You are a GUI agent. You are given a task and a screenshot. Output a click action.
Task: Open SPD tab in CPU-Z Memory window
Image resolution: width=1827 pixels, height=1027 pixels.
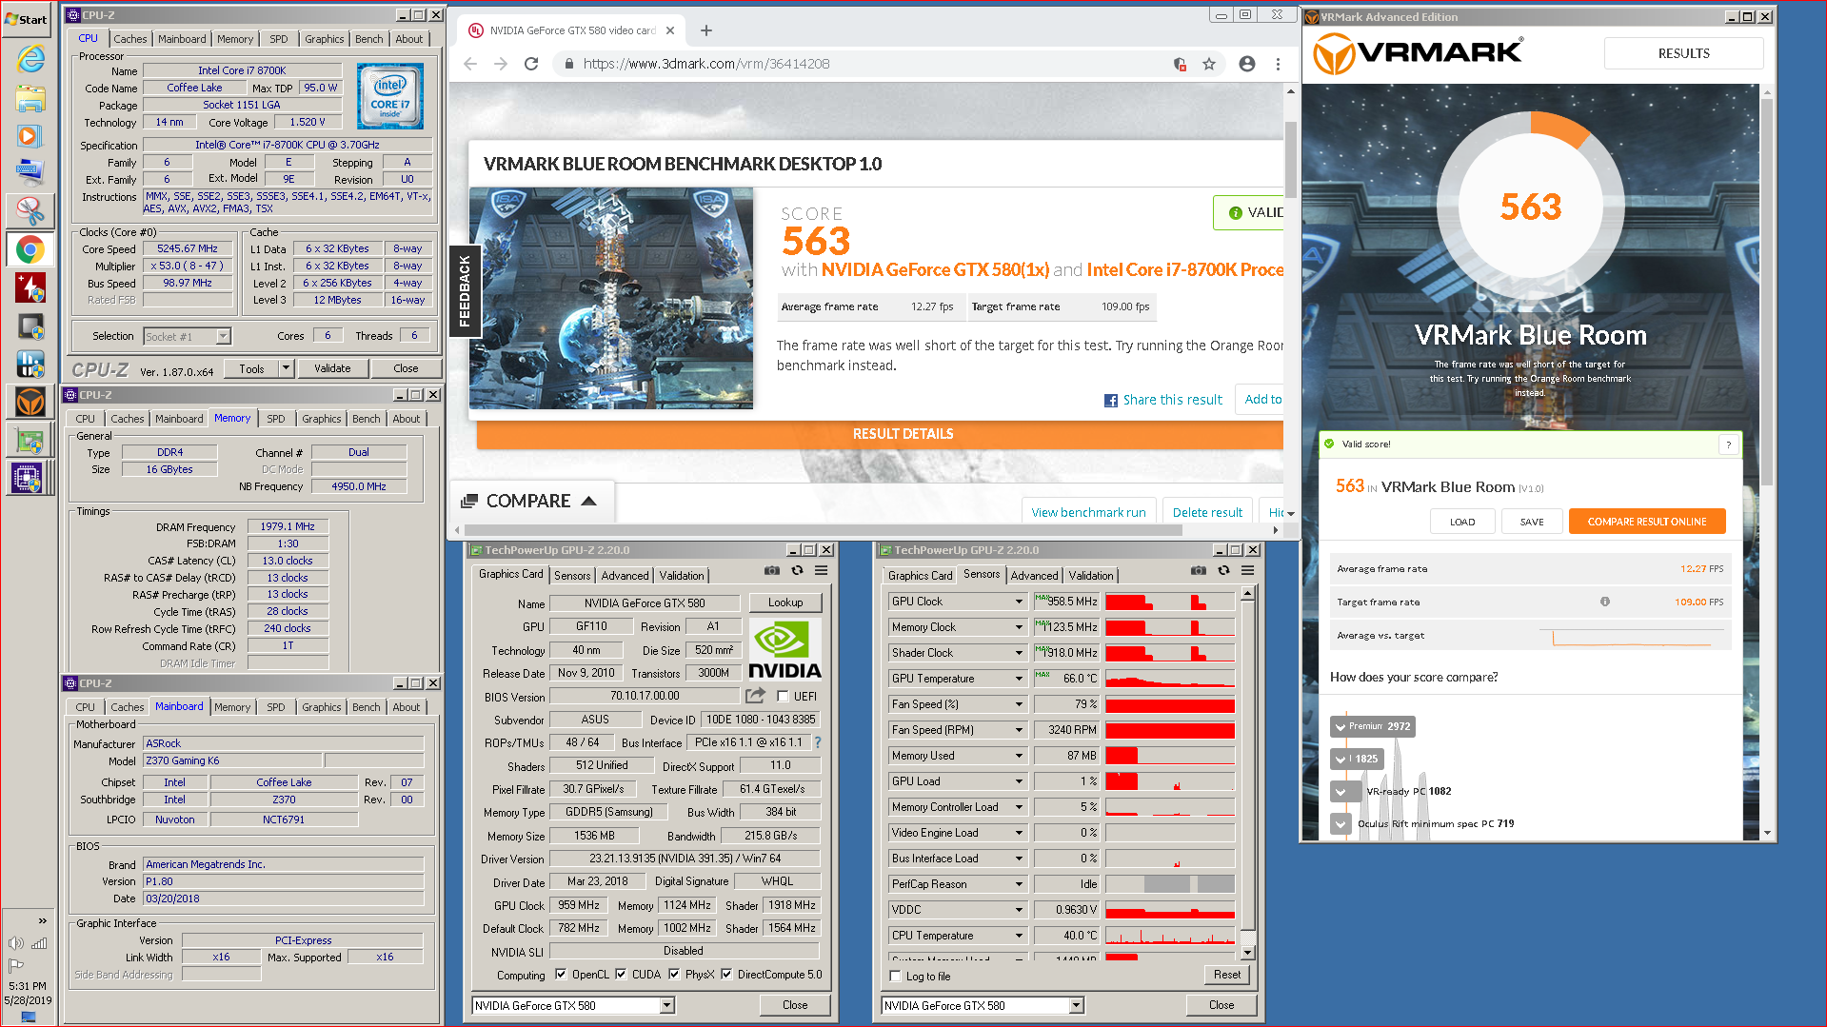276,419
